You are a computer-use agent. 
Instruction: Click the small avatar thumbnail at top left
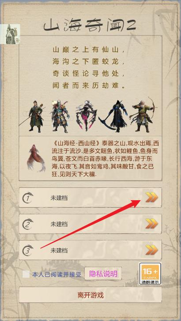pos(10,34)
